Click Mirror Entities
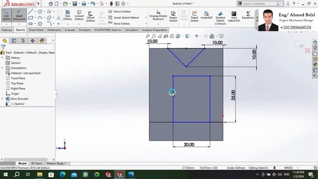 click(120, 11)
